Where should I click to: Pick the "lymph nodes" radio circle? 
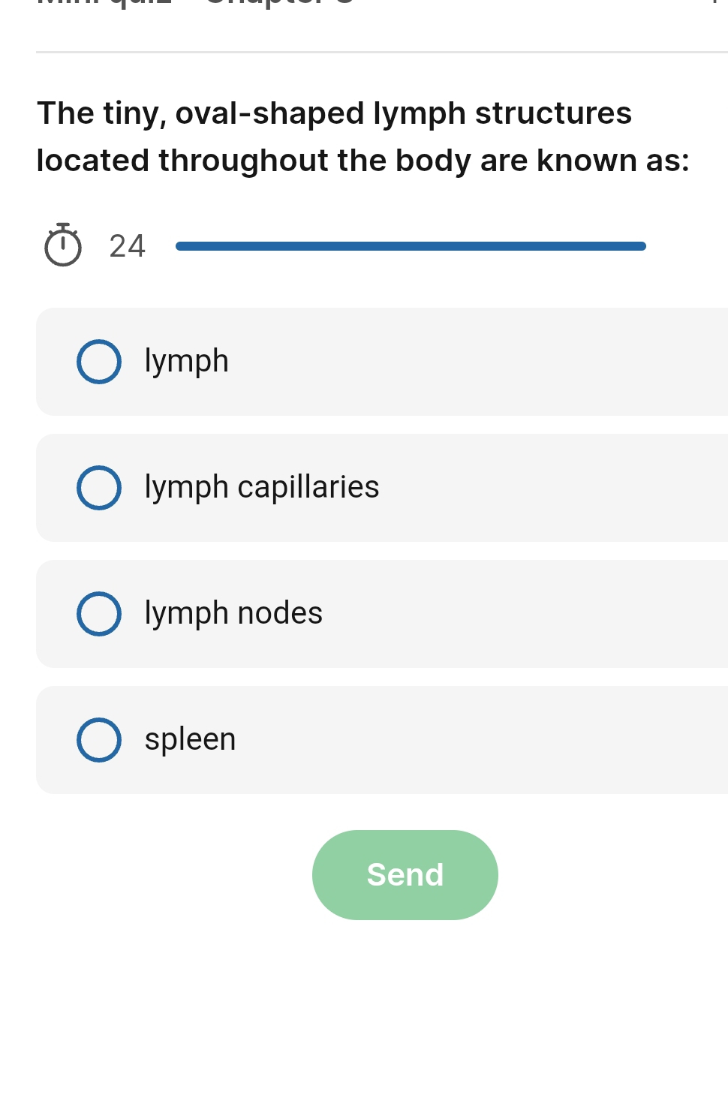click(x=99, y=614)
